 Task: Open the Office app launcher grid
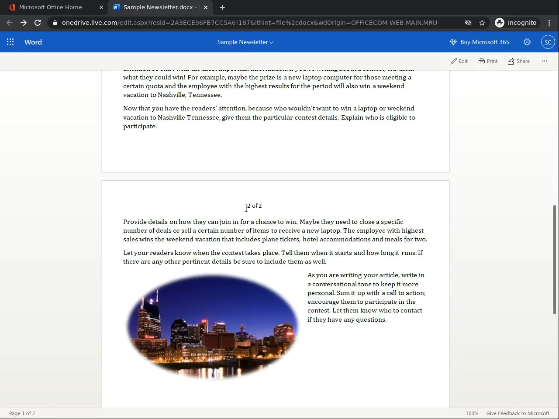10,42
